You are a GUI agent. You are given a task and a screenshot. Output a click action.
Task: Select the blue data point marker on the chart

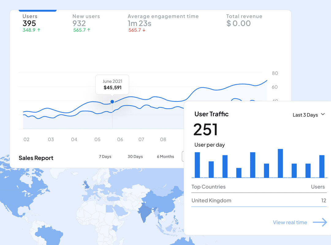pyautogui.click(x=112, y=101)
